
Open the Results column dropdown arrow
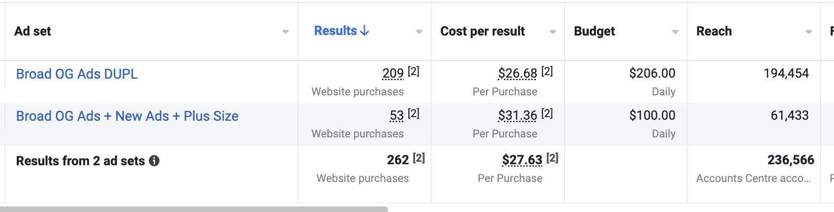[419, 32]
